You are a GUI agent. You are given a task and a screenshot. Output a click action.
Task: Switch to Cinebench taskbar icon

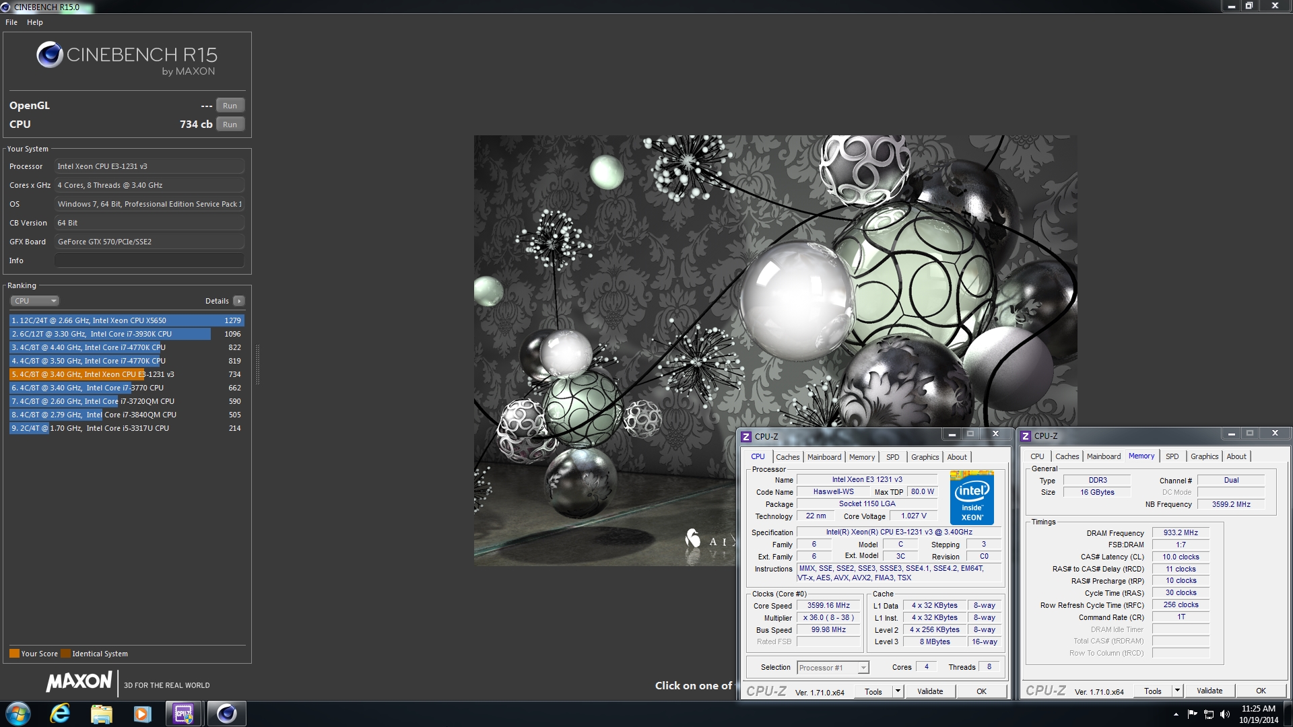tap(226, 714)
